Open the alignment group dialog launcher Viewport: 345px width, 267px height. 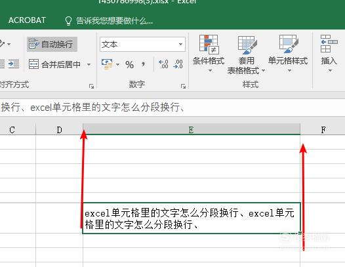click(x=92, y=86)
